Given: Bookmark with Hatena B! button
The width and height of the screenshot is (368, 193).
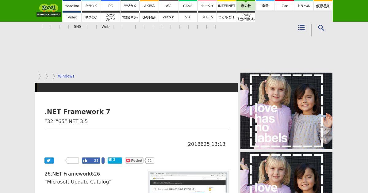Looking at the screenshot, I should (x=115, y=160).
